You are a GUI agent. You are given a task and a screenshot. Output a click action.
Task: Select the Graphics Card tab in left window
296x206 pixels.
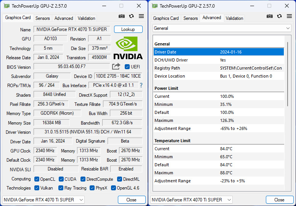18,18
